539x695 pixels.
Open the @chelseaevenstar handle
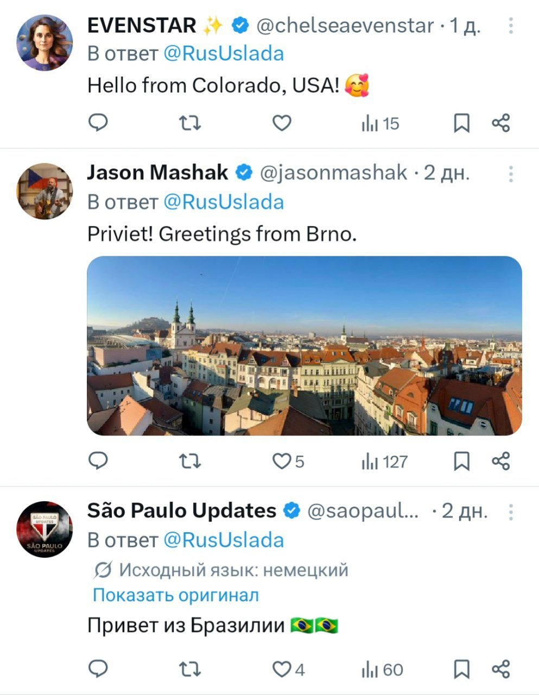coord(345,26)
